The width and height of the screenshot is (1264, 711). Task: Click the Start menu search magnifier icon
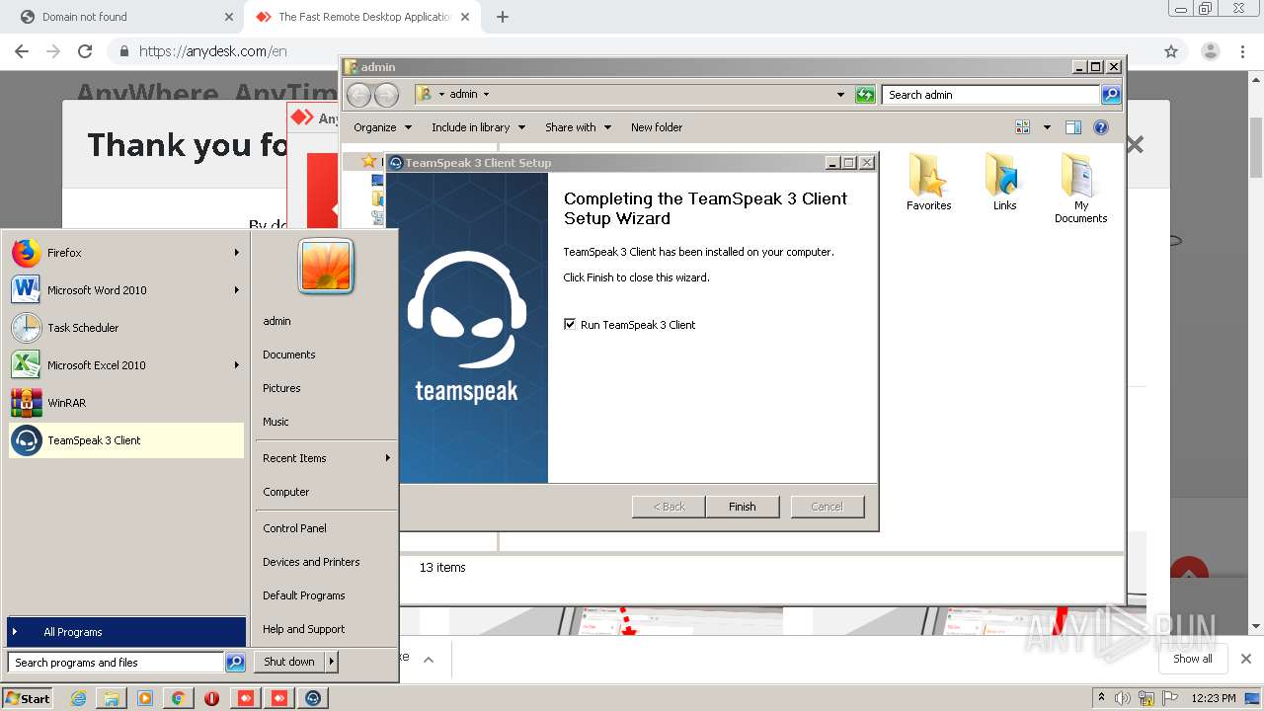[235, 663]
